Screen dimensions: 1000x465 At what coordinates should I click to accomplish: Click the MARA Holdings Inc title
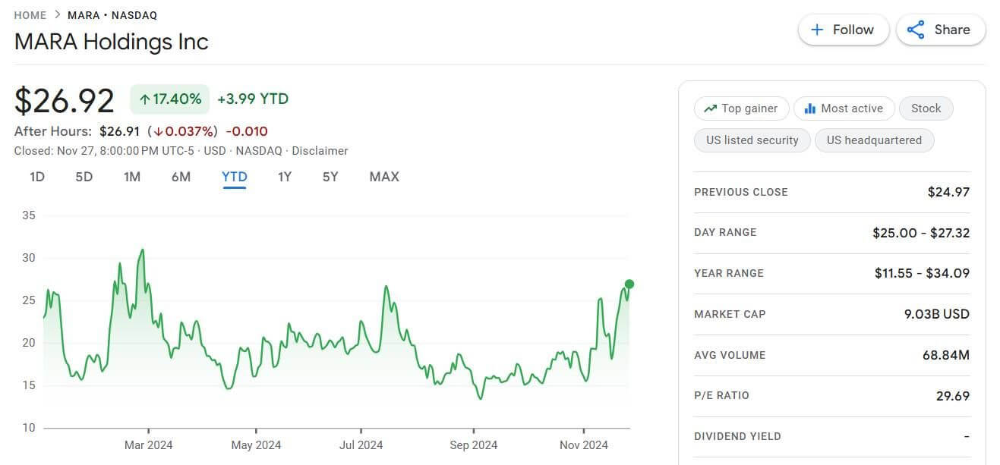pos(111,42)
